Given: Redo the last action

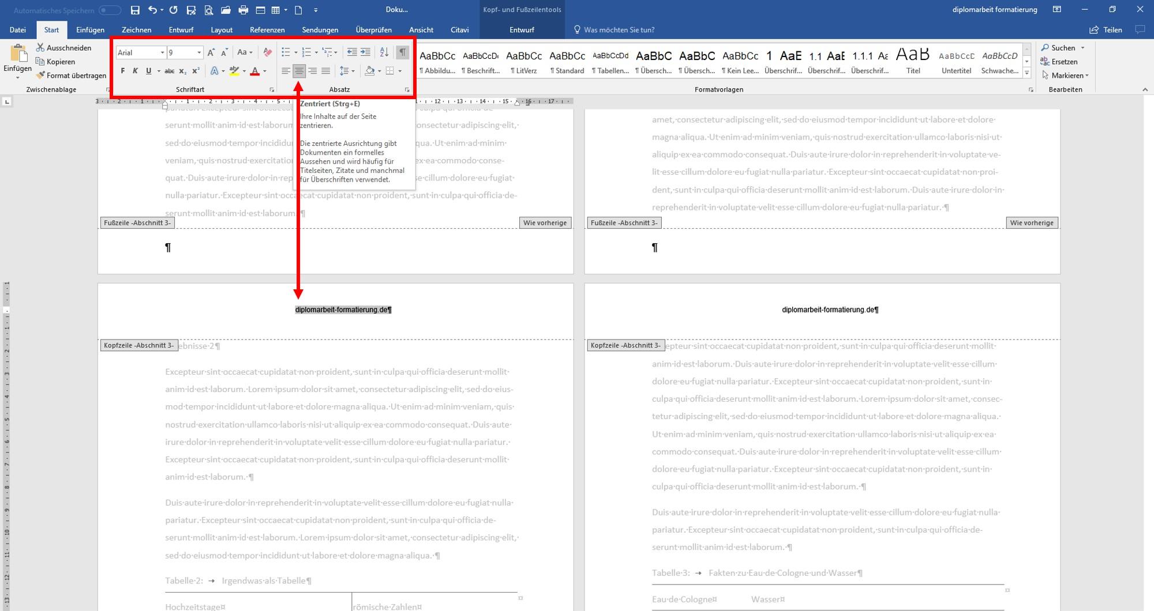Looking at the screenshot, I should click(x=174, y=10).
